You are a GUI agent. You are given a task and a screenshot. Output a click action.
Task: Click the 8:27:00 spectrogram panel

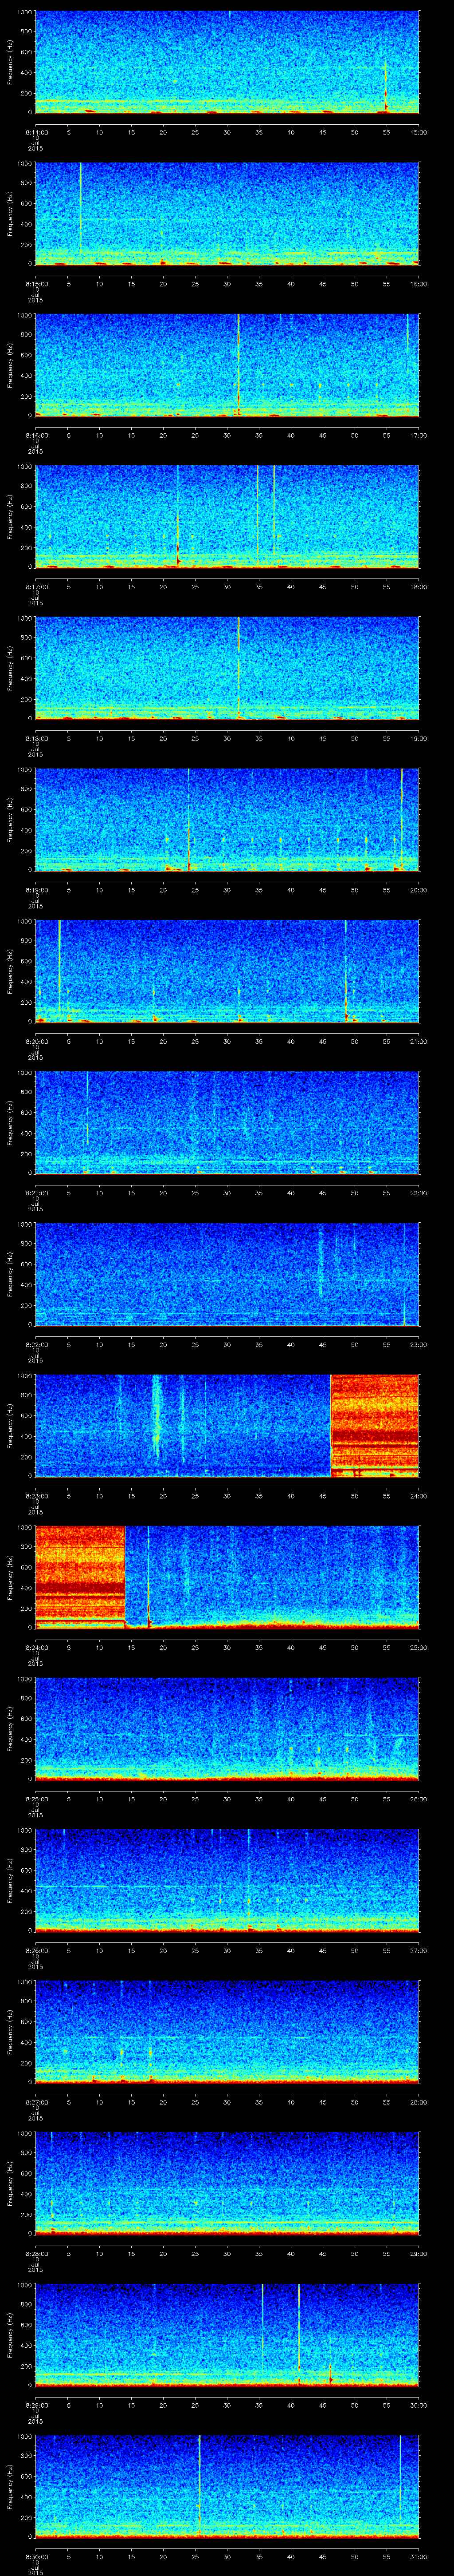click(x=227, y=2032)
